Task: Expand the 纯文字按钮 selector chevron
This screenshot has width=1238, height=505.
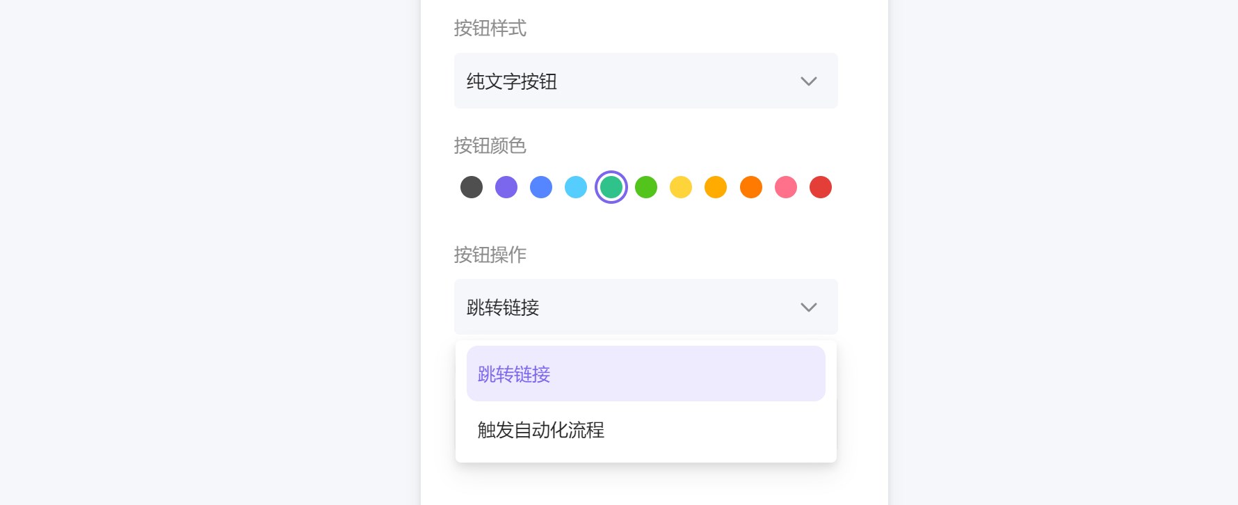Action: [808, 81]
